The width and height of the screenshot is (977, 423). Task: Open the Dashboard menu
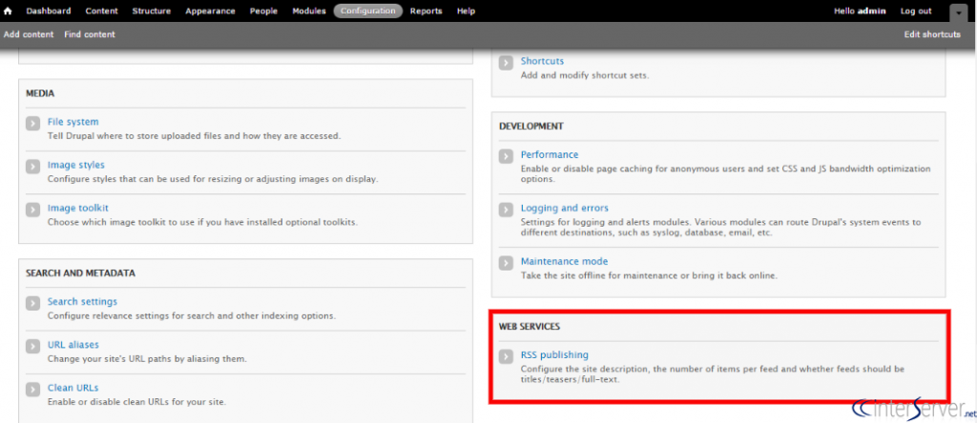(49, 10)
